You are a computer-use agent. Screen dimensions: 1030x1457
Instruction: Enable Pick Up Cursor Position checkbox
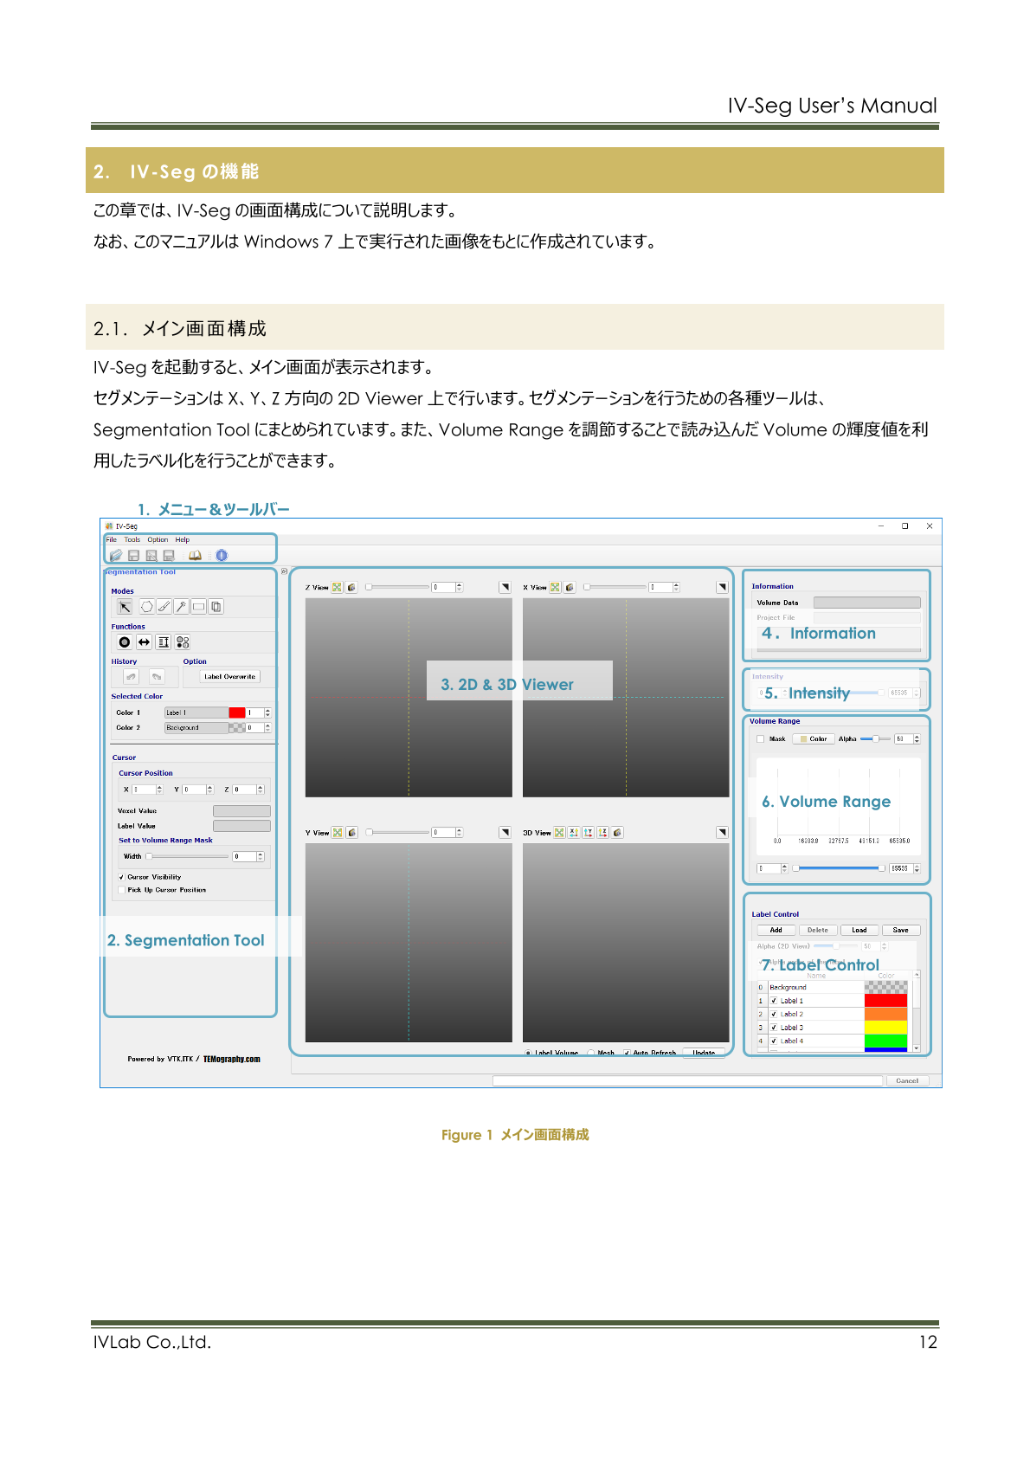tap(122, 890)
